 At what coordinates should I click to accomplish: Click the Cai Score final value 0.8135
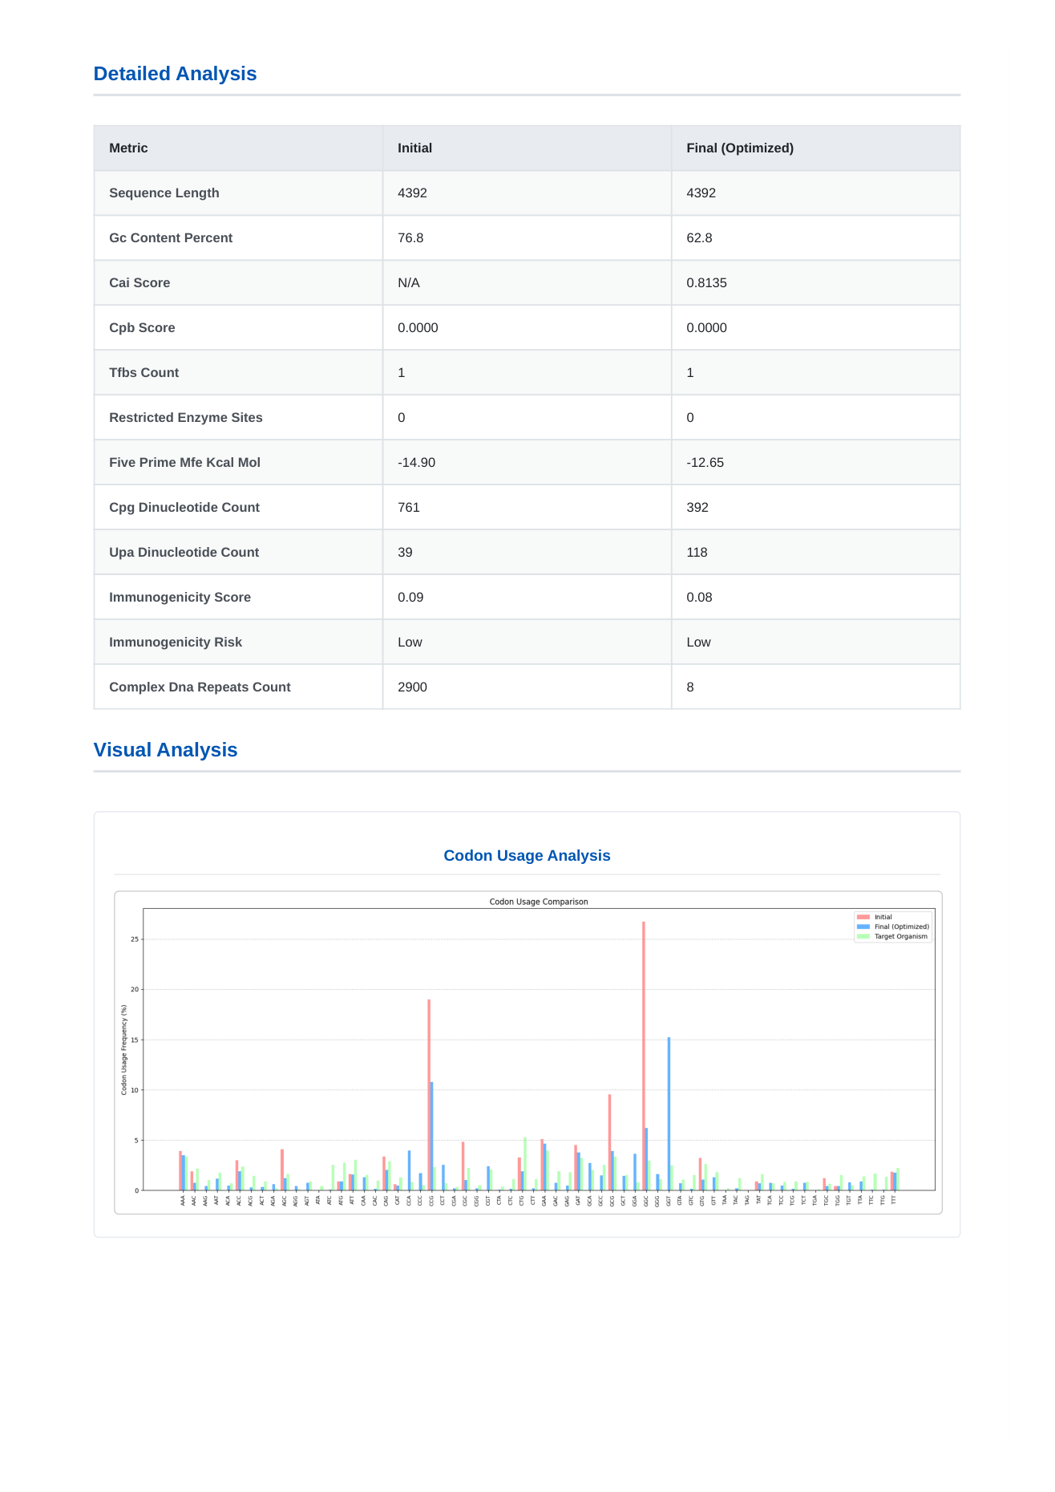[706, 283]
